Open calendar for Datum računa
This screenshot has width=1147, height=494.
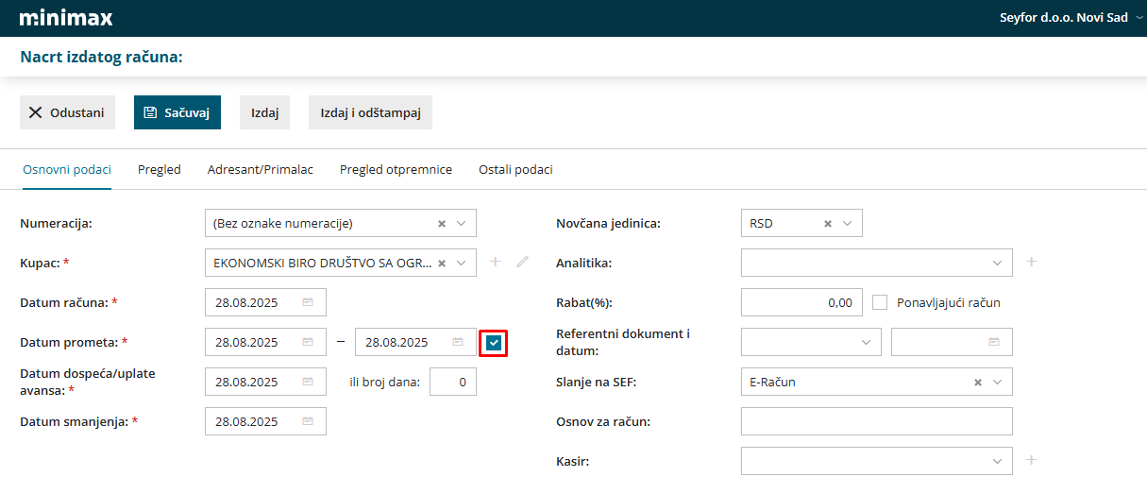coord(308,303)
